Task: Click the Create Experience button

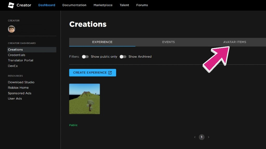Action: click(92, 73)
